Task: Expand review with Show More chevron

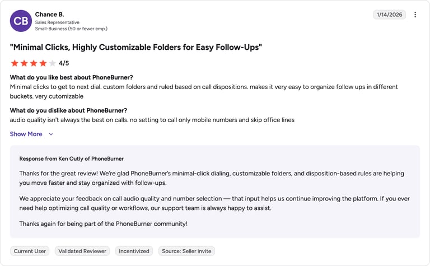Action: [51, 134]
